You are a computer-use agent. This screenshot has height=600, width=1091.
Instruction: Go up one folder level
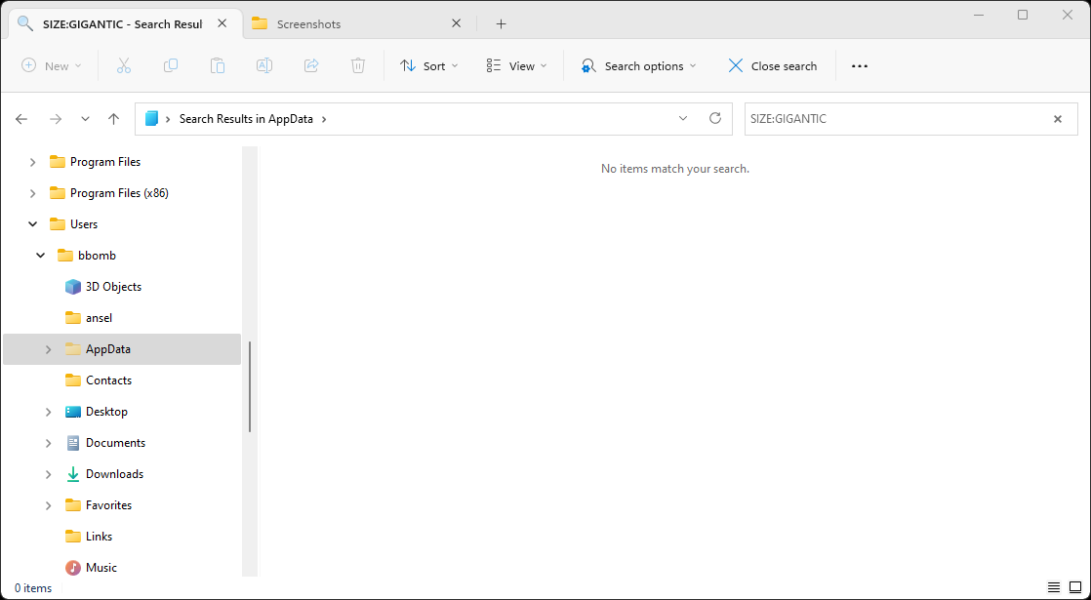pyautogui.click(x=113, y=119)
